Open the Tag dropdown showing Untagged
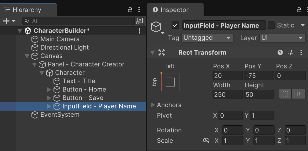 [207, 38]
